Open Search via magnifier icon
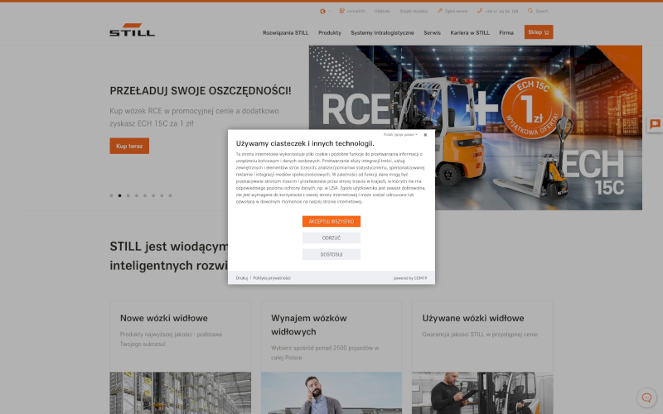Screen dimensions: 663x414 point(531,11)
